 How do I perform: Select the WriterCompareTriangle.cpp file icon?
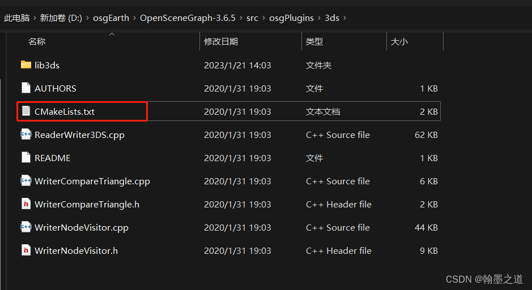point(26,181)
